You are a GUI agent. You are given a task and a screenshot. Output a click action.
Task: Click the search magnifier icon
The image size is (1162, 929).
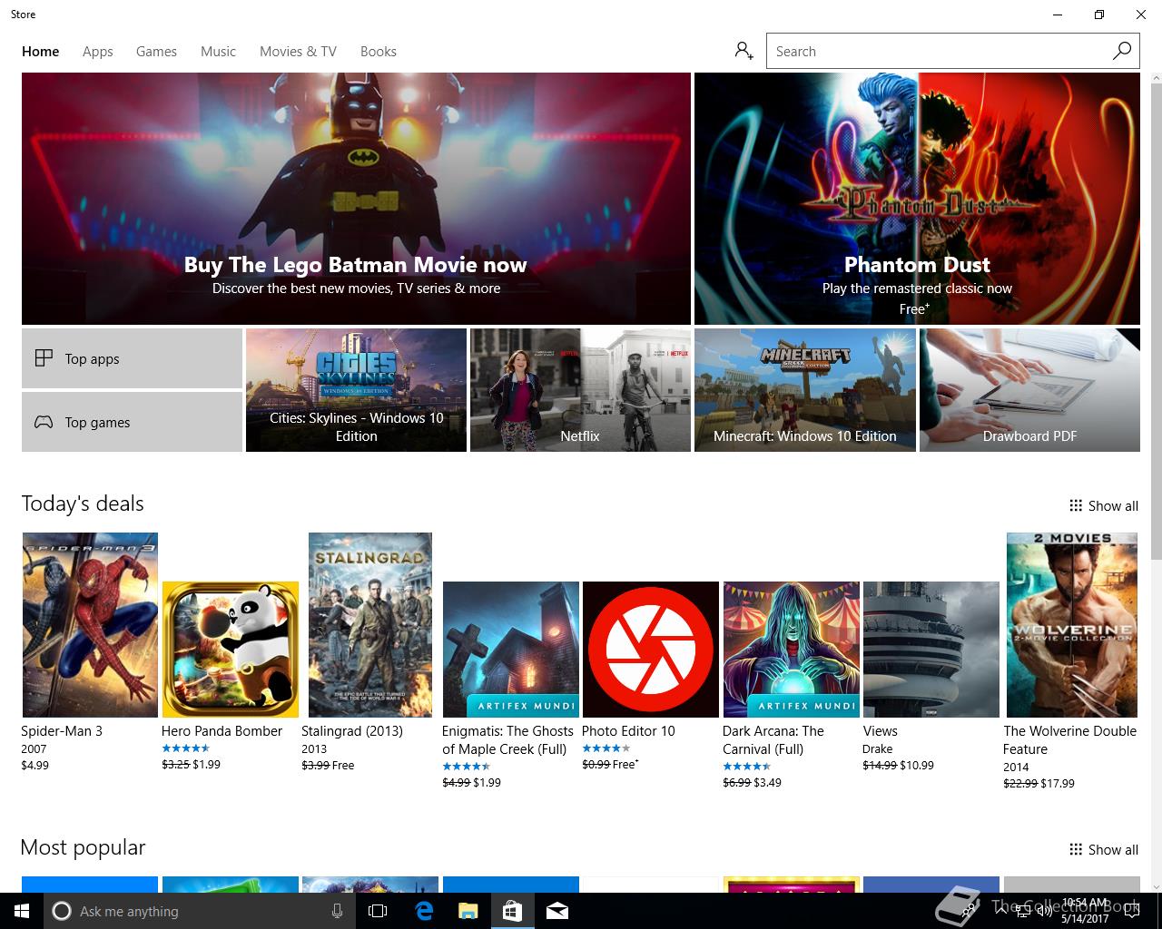point(1122,51)
